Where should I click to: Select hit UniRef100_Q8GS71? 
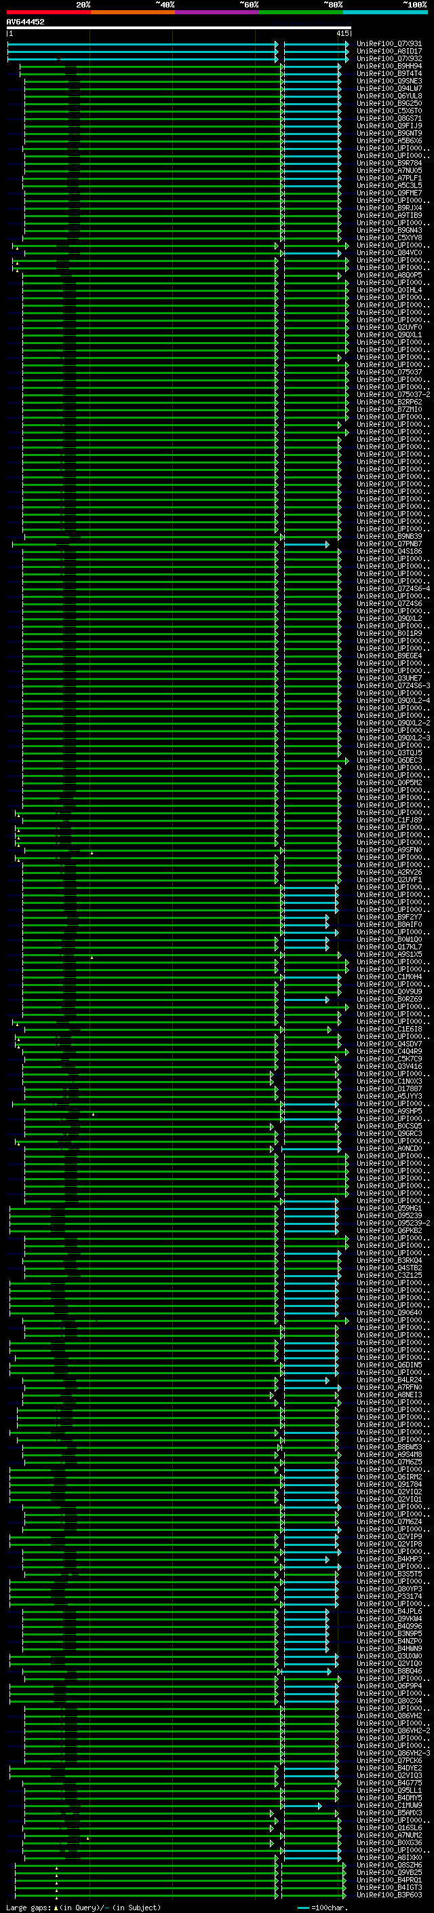pyautogui.click(x=389, y=118)
